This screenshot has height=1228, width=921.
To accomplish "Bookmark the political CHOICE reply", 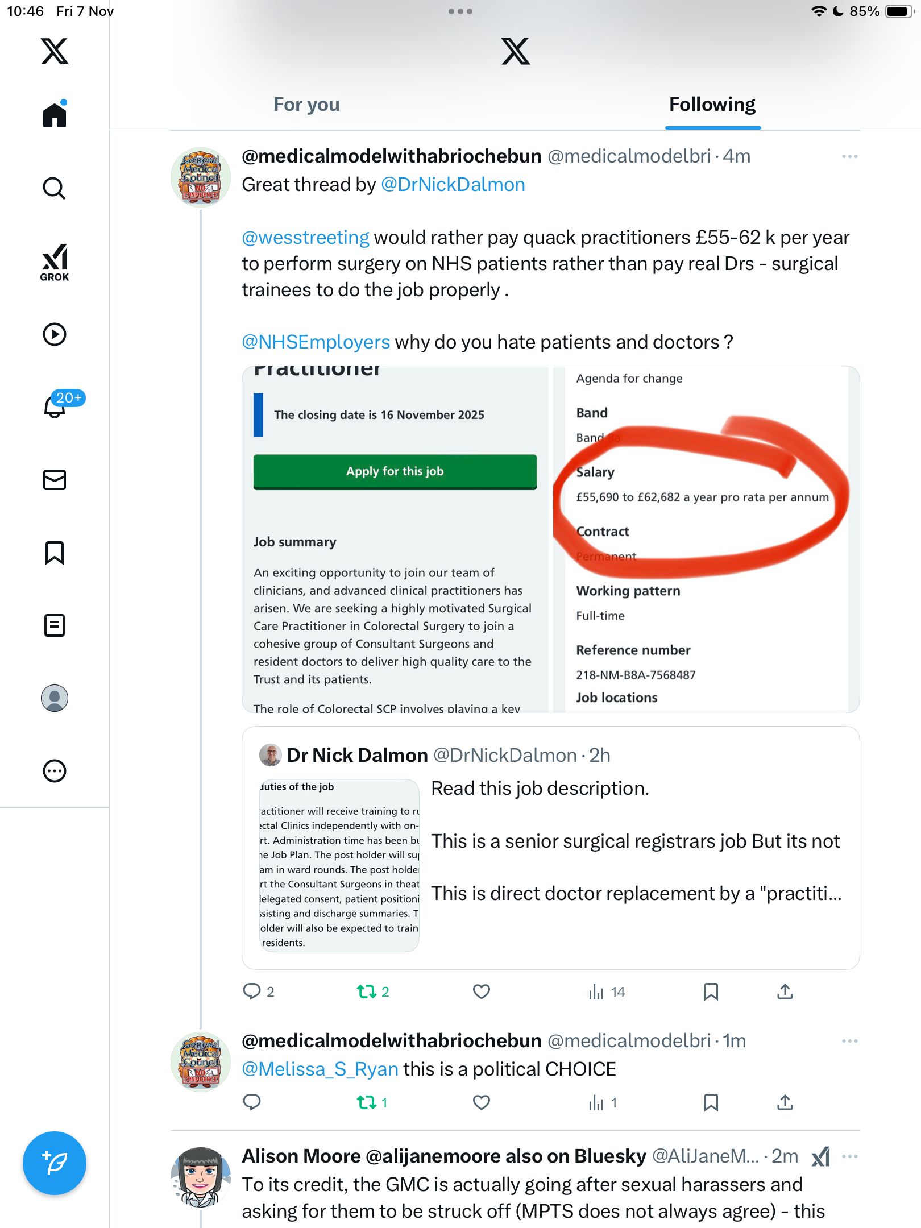I will (x=711, y=1103).
